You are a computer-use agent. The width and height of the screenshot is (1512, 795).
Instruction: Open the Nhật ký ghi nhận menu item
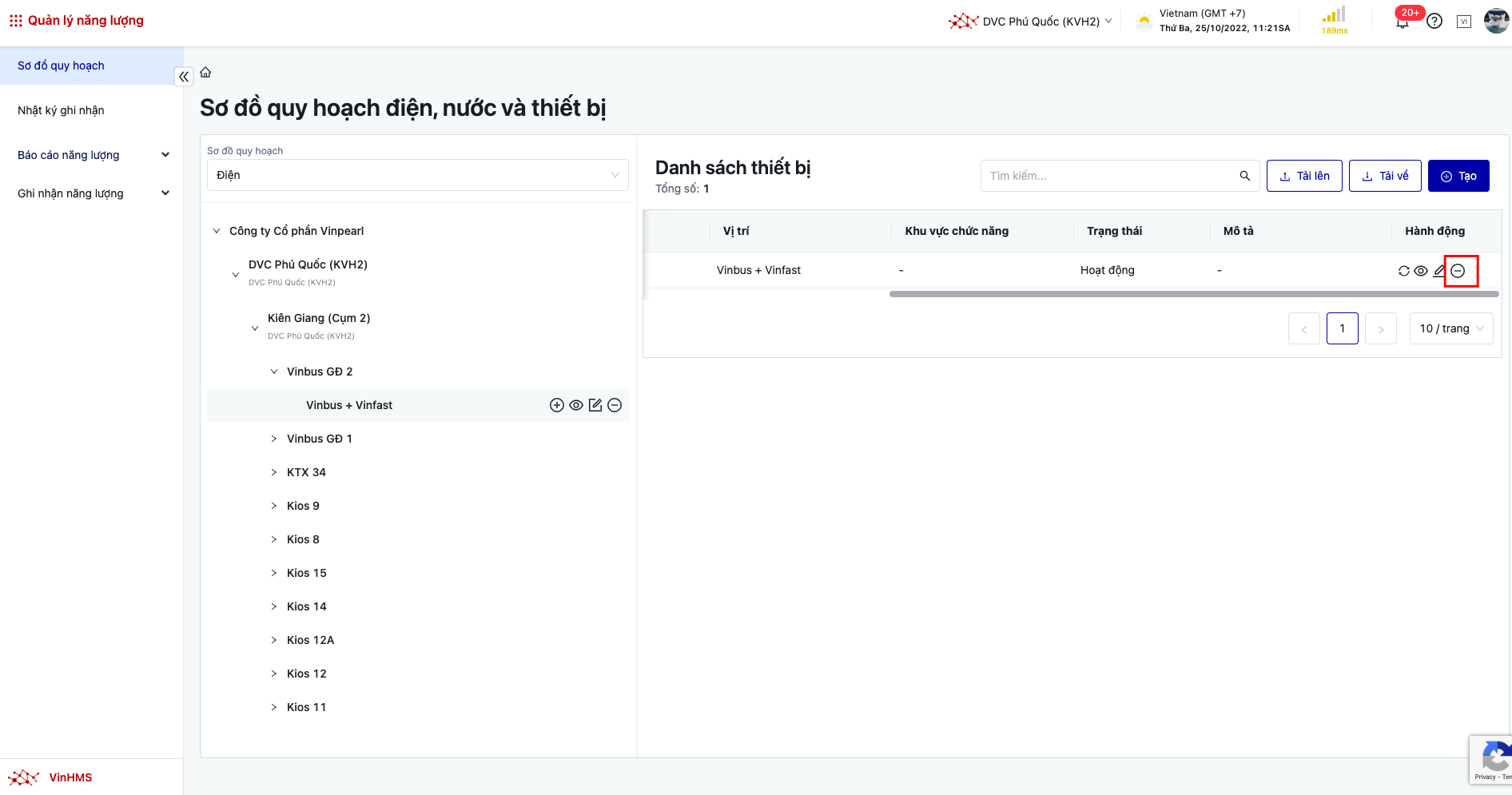(62, 110)
